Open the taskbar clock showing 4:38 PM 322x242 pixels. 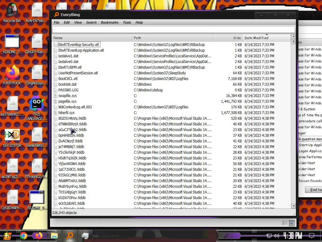tap(293, 236)
